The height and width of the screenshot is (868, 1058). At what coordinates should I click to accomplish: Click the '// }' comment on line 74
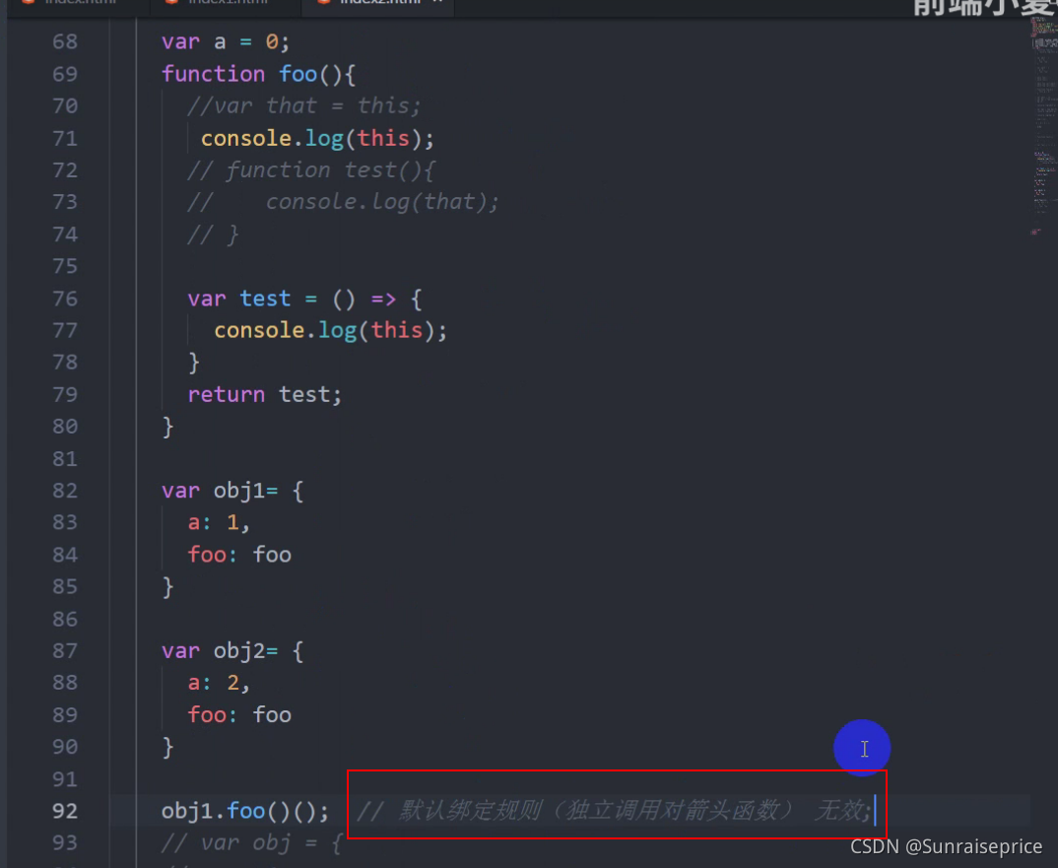tap(213, 234)
